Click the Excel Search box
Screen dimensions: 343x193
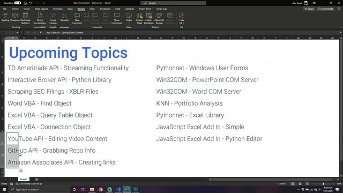pos(173,3)
